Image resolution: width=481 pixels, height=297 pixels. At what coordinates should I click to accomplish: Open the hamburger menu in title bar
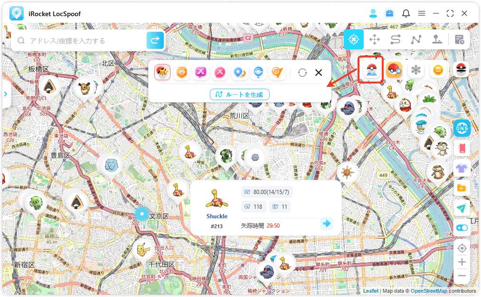point(422,13)
